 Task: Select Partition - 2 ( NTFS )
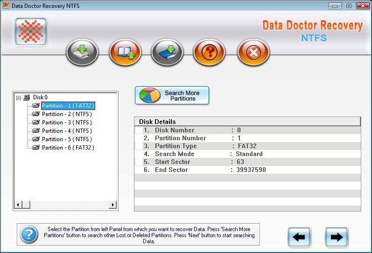[67, 114]
